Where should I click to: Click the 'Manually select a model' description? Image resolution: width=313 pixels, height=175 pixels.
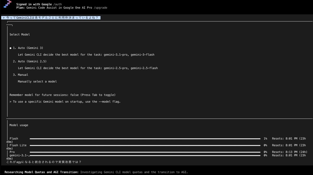pos(37,82)
